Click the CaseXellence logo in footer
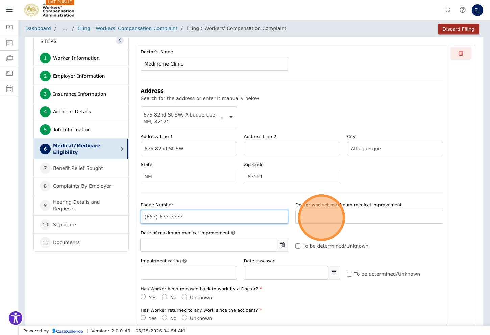This screenshot has width=490, height=335. [x=68, y=331]
